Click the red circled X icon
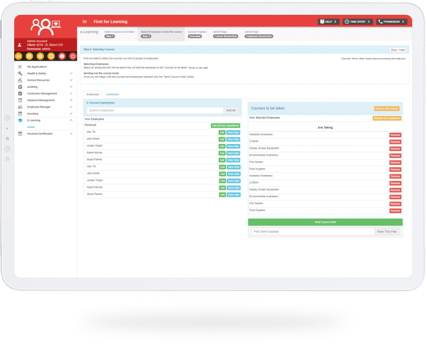Viewport: 427px width, 348px height. (61, 56)
